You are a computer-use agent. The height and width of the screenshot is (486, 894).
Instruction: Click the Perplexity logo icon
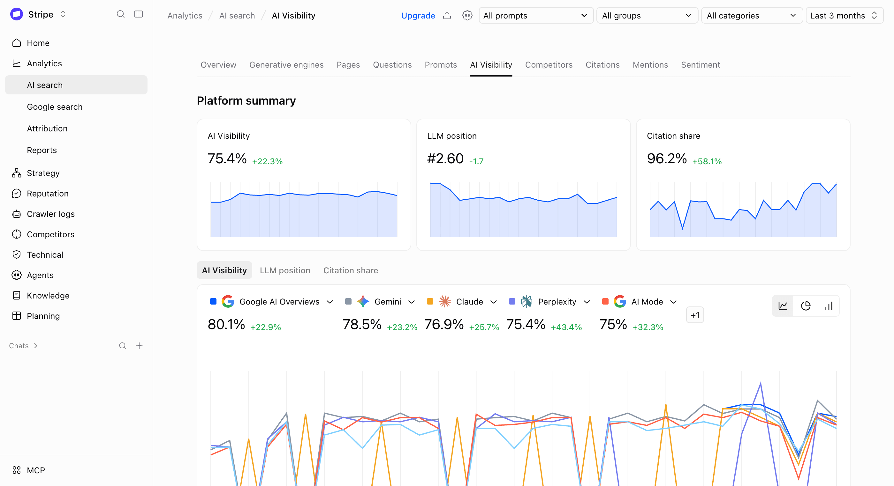pyautogui.click(x=527, y=302)
